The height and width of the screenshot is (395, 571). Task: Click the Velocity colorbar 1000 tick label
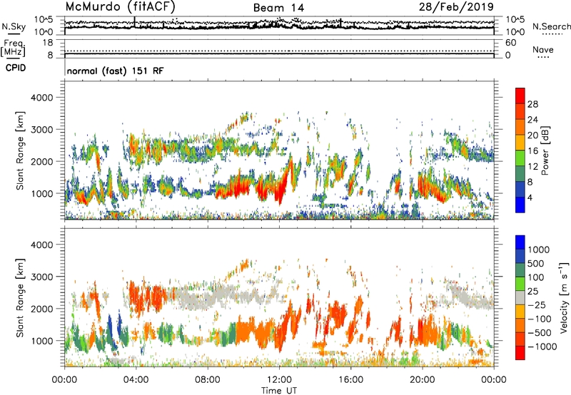tap(539, 250)
